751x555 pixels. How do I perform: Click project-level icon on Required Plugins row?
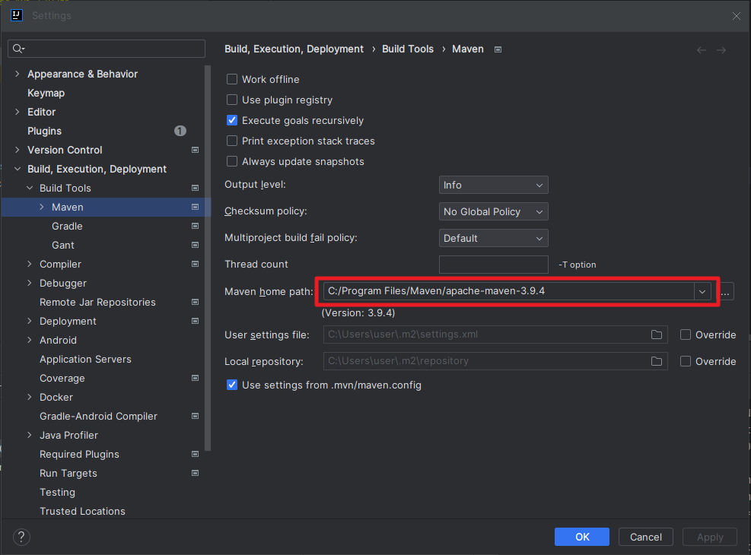click(x=195, y=454)
